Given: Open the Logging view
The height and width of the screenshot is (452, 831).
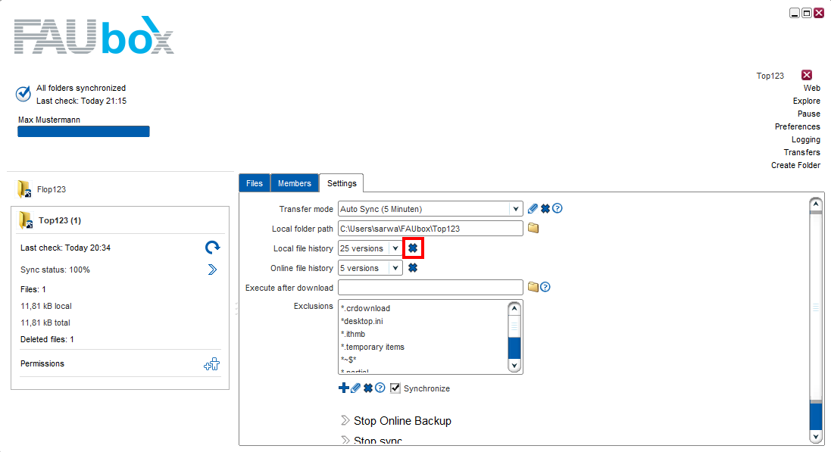Looking at the screenshot, I should coord(805,139).
